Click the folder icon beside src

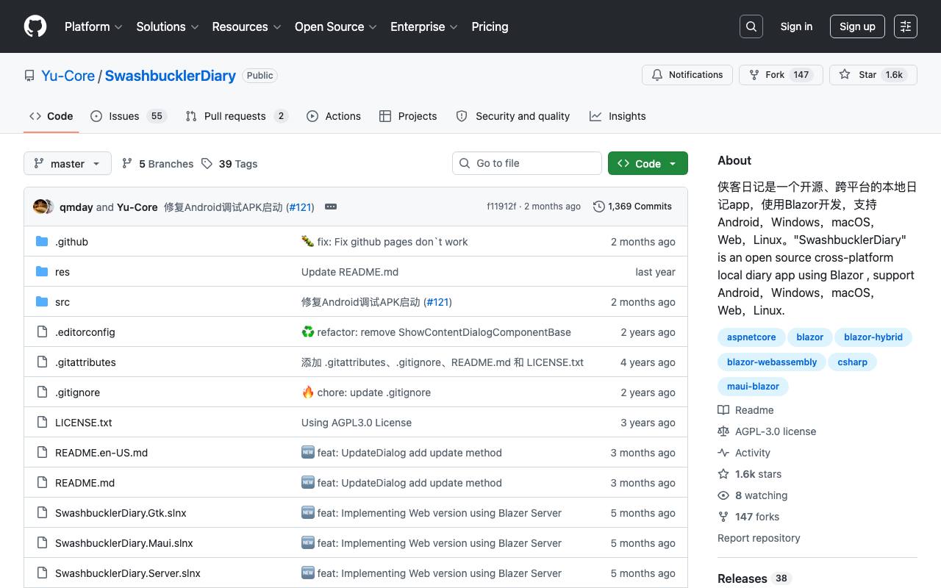point(42,302)
